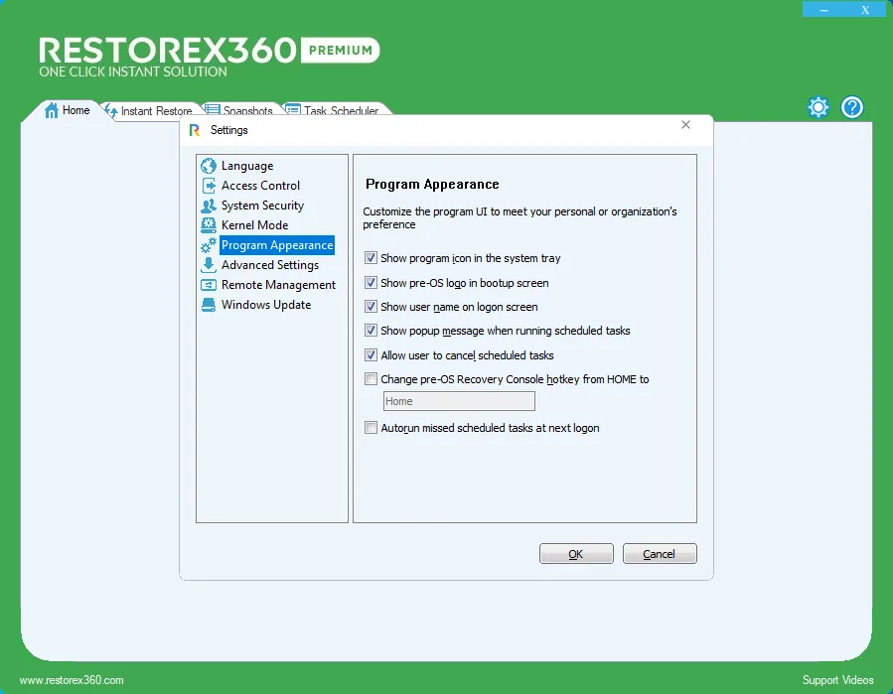Open help with the question mark icon
This screenshot has width=893, height=694.
tap(852, 107)
